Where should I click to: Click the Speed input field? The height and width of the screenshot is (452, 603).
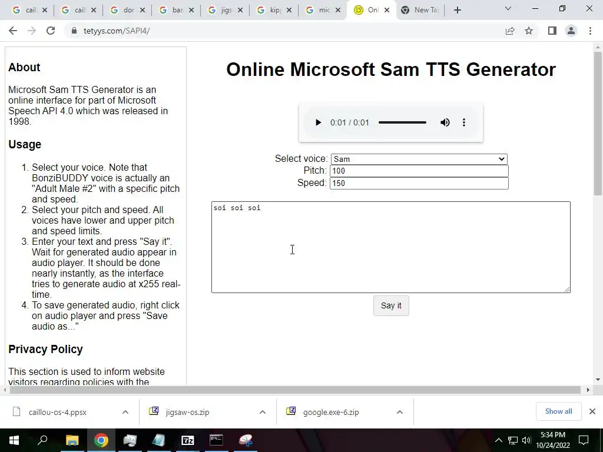(x=419, y=184)
